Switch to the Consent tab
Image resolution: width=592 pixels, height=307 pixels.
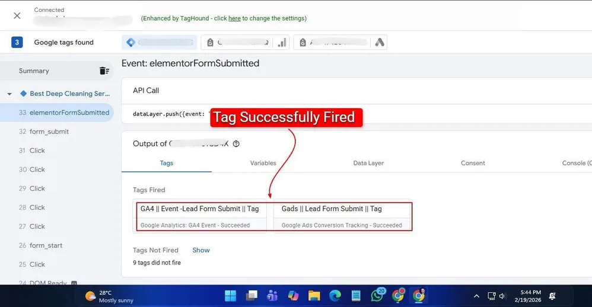pyautogui.click(x=473, y=163)
